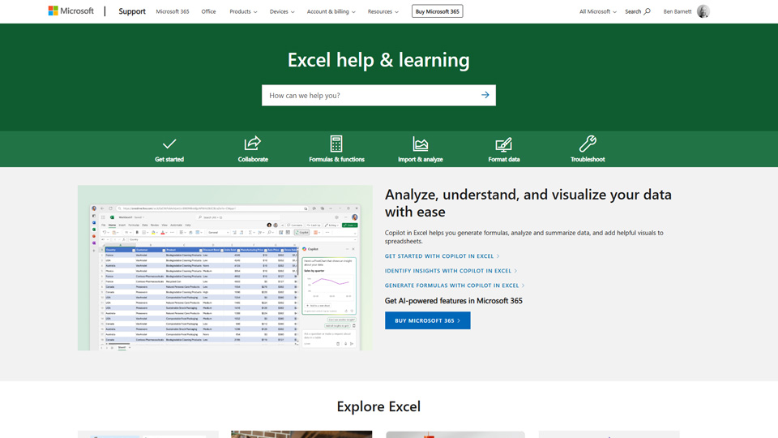Image resolution: width=778 pixels, height=438 pixels.
Task: Expand the Account & billing dropdown
Action: 331,11
